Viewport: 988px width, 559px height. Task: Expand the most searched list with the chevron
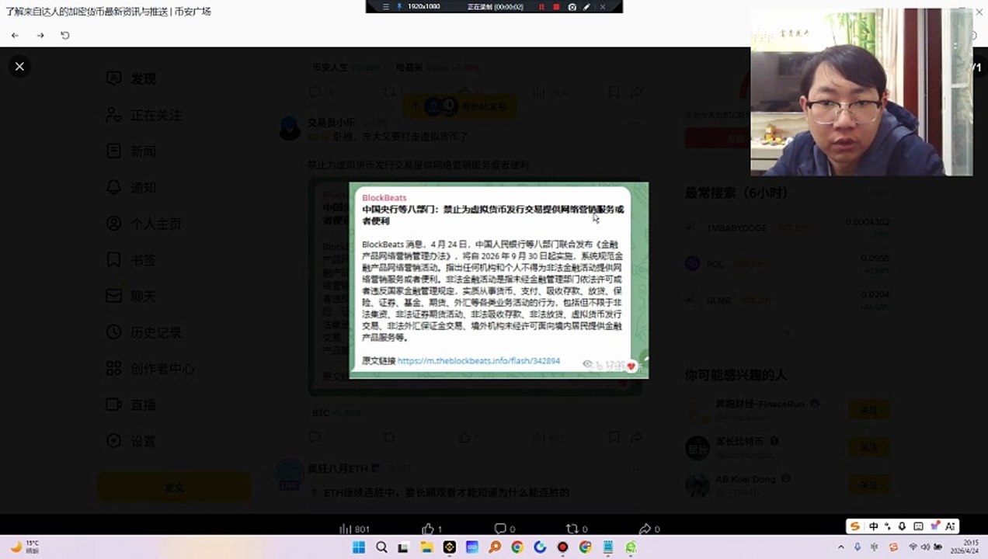[x=788, y=332]
